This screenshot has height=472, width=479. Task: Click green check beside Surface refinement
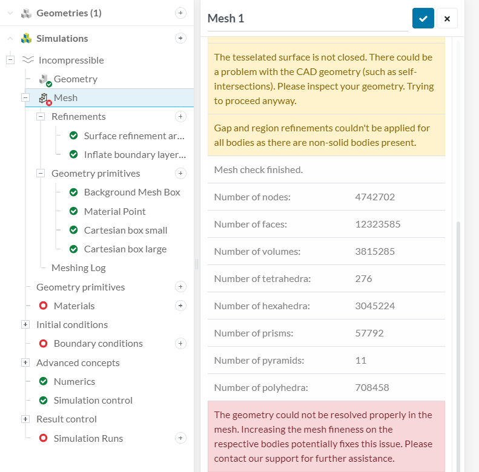(74, 136)
